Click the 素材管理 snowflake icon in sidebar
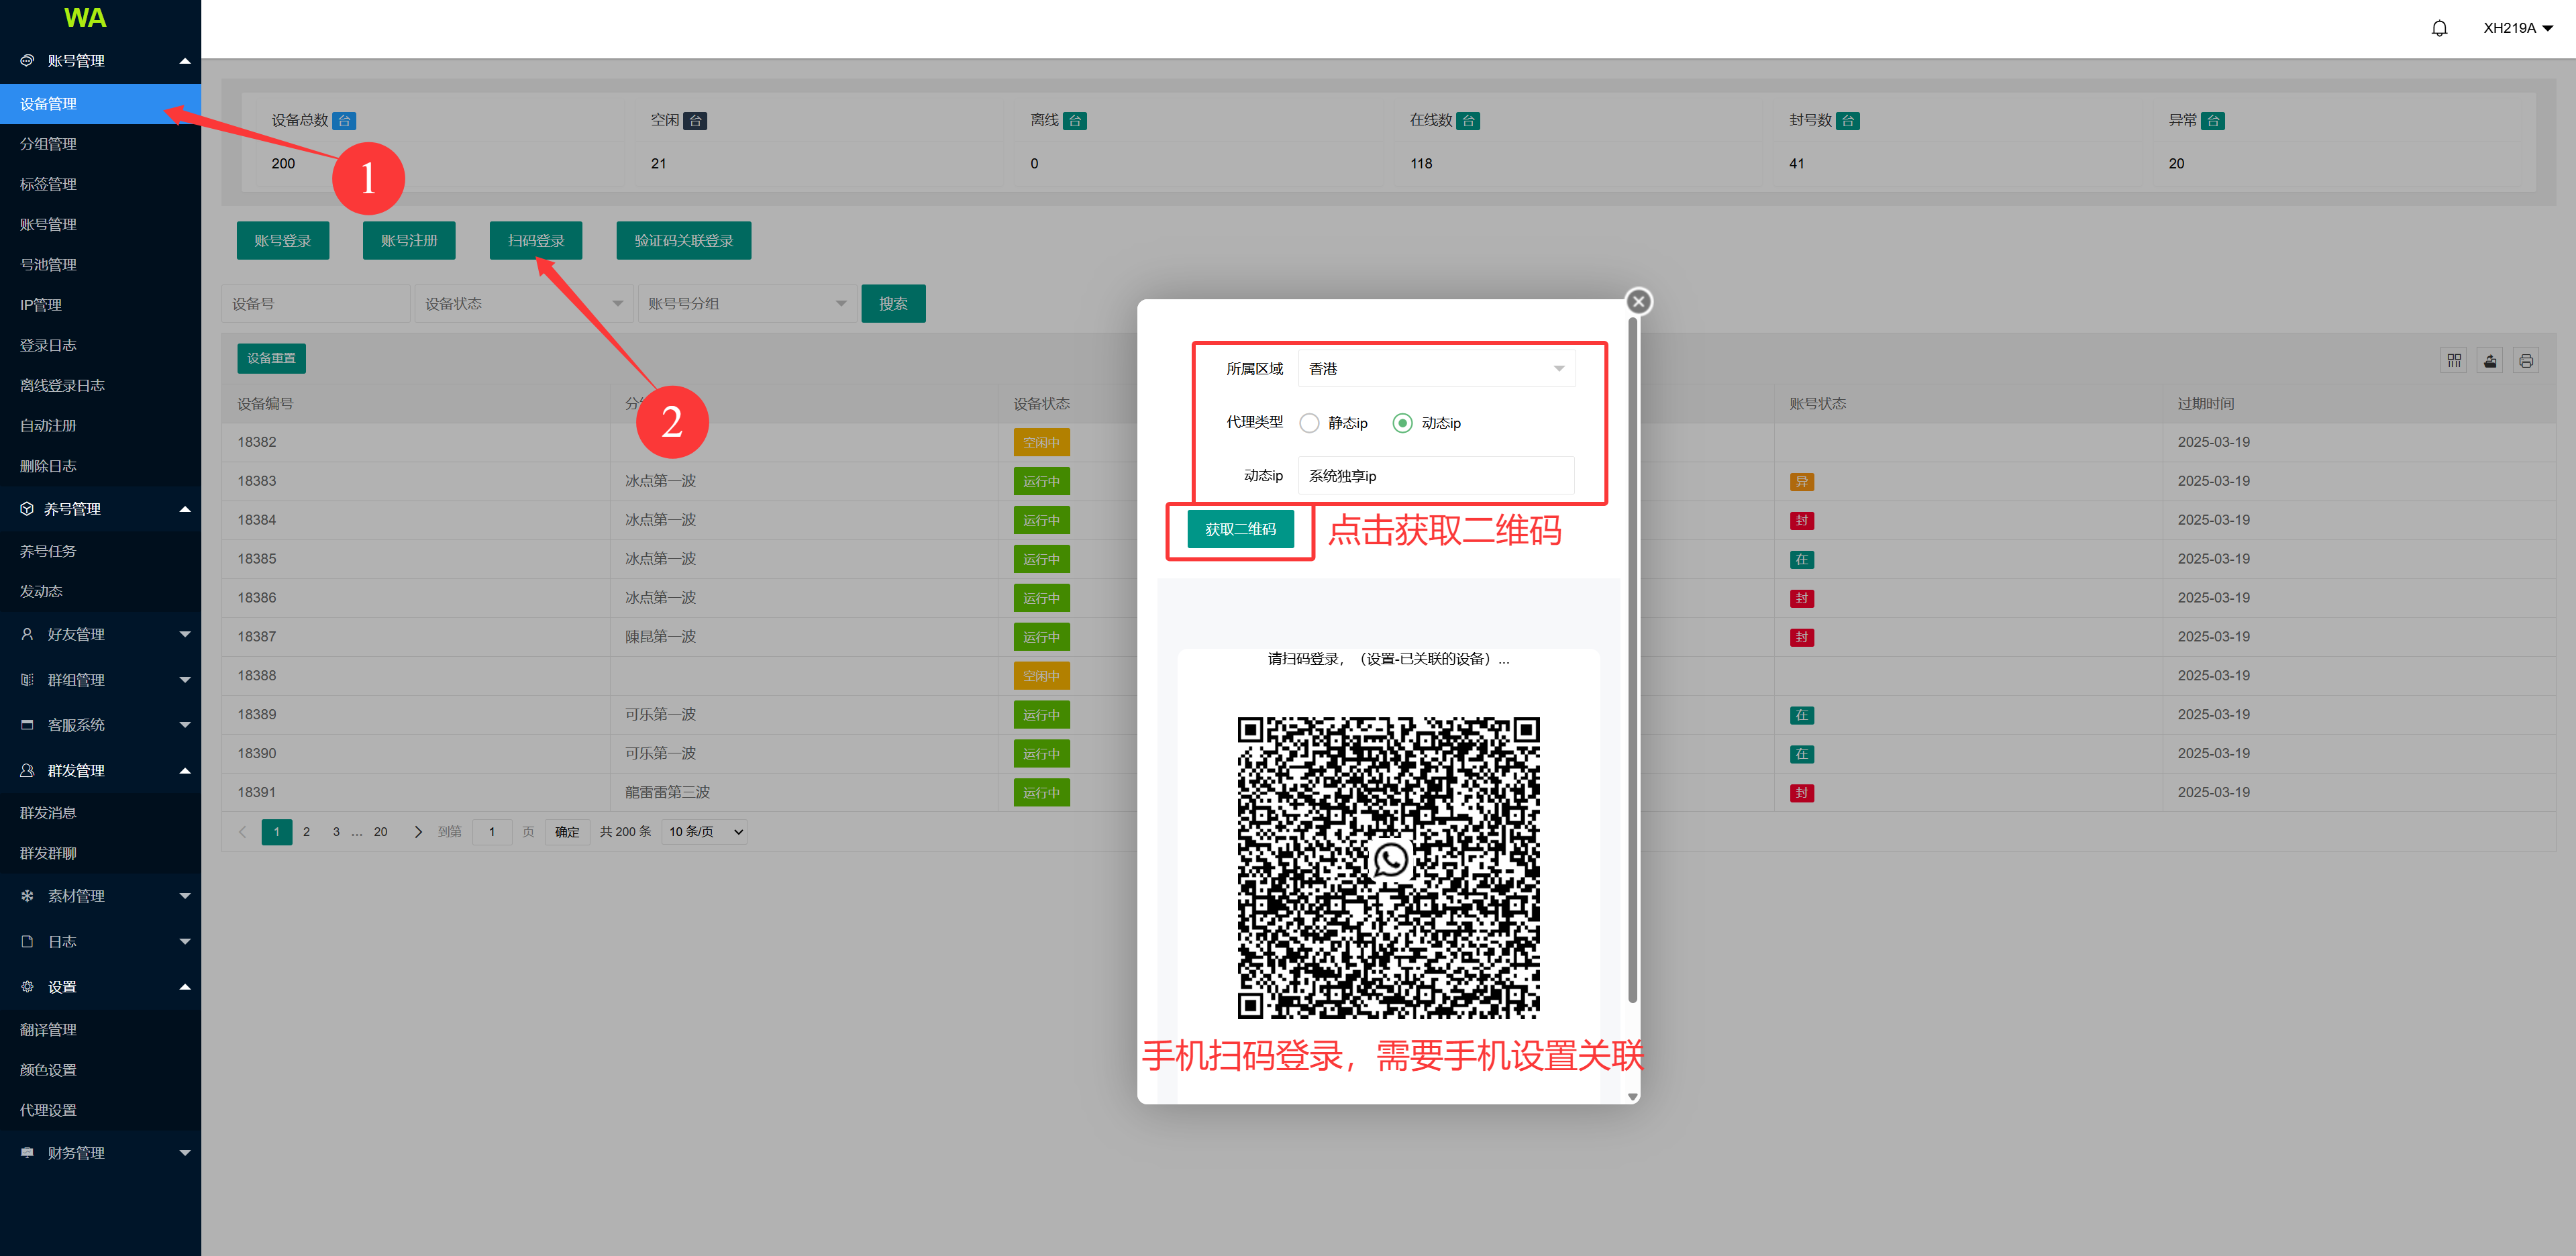 27,896
